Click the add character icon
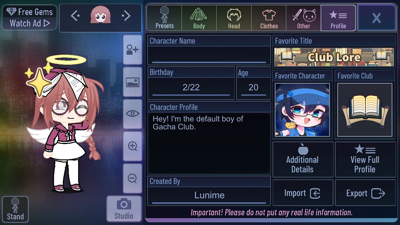The width and height of the screenshot is (400, 225). (132, 50)
